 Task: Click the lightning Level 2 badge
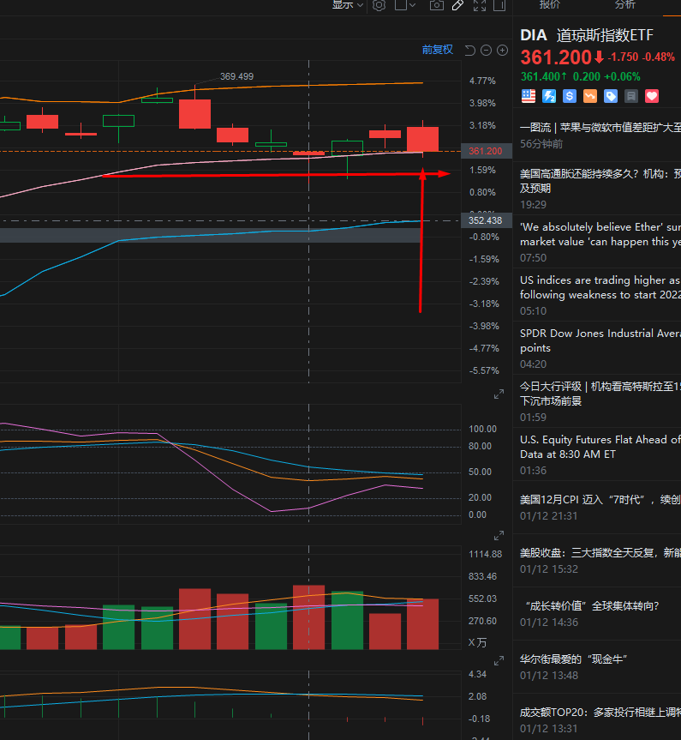(x=549, y=96)
